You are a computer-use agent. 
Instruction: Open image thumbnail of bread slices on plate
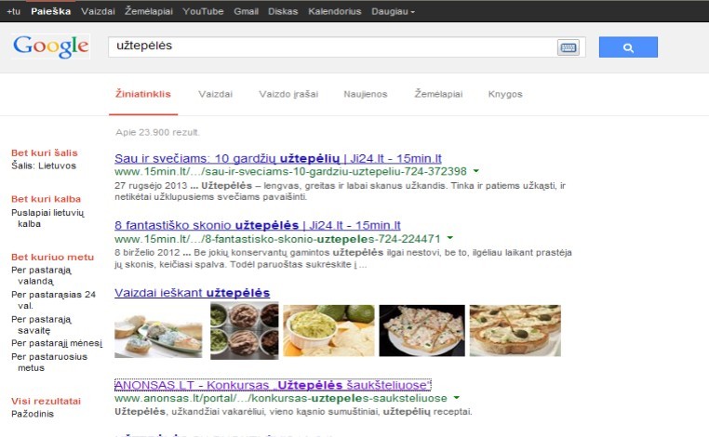[158, 333]
